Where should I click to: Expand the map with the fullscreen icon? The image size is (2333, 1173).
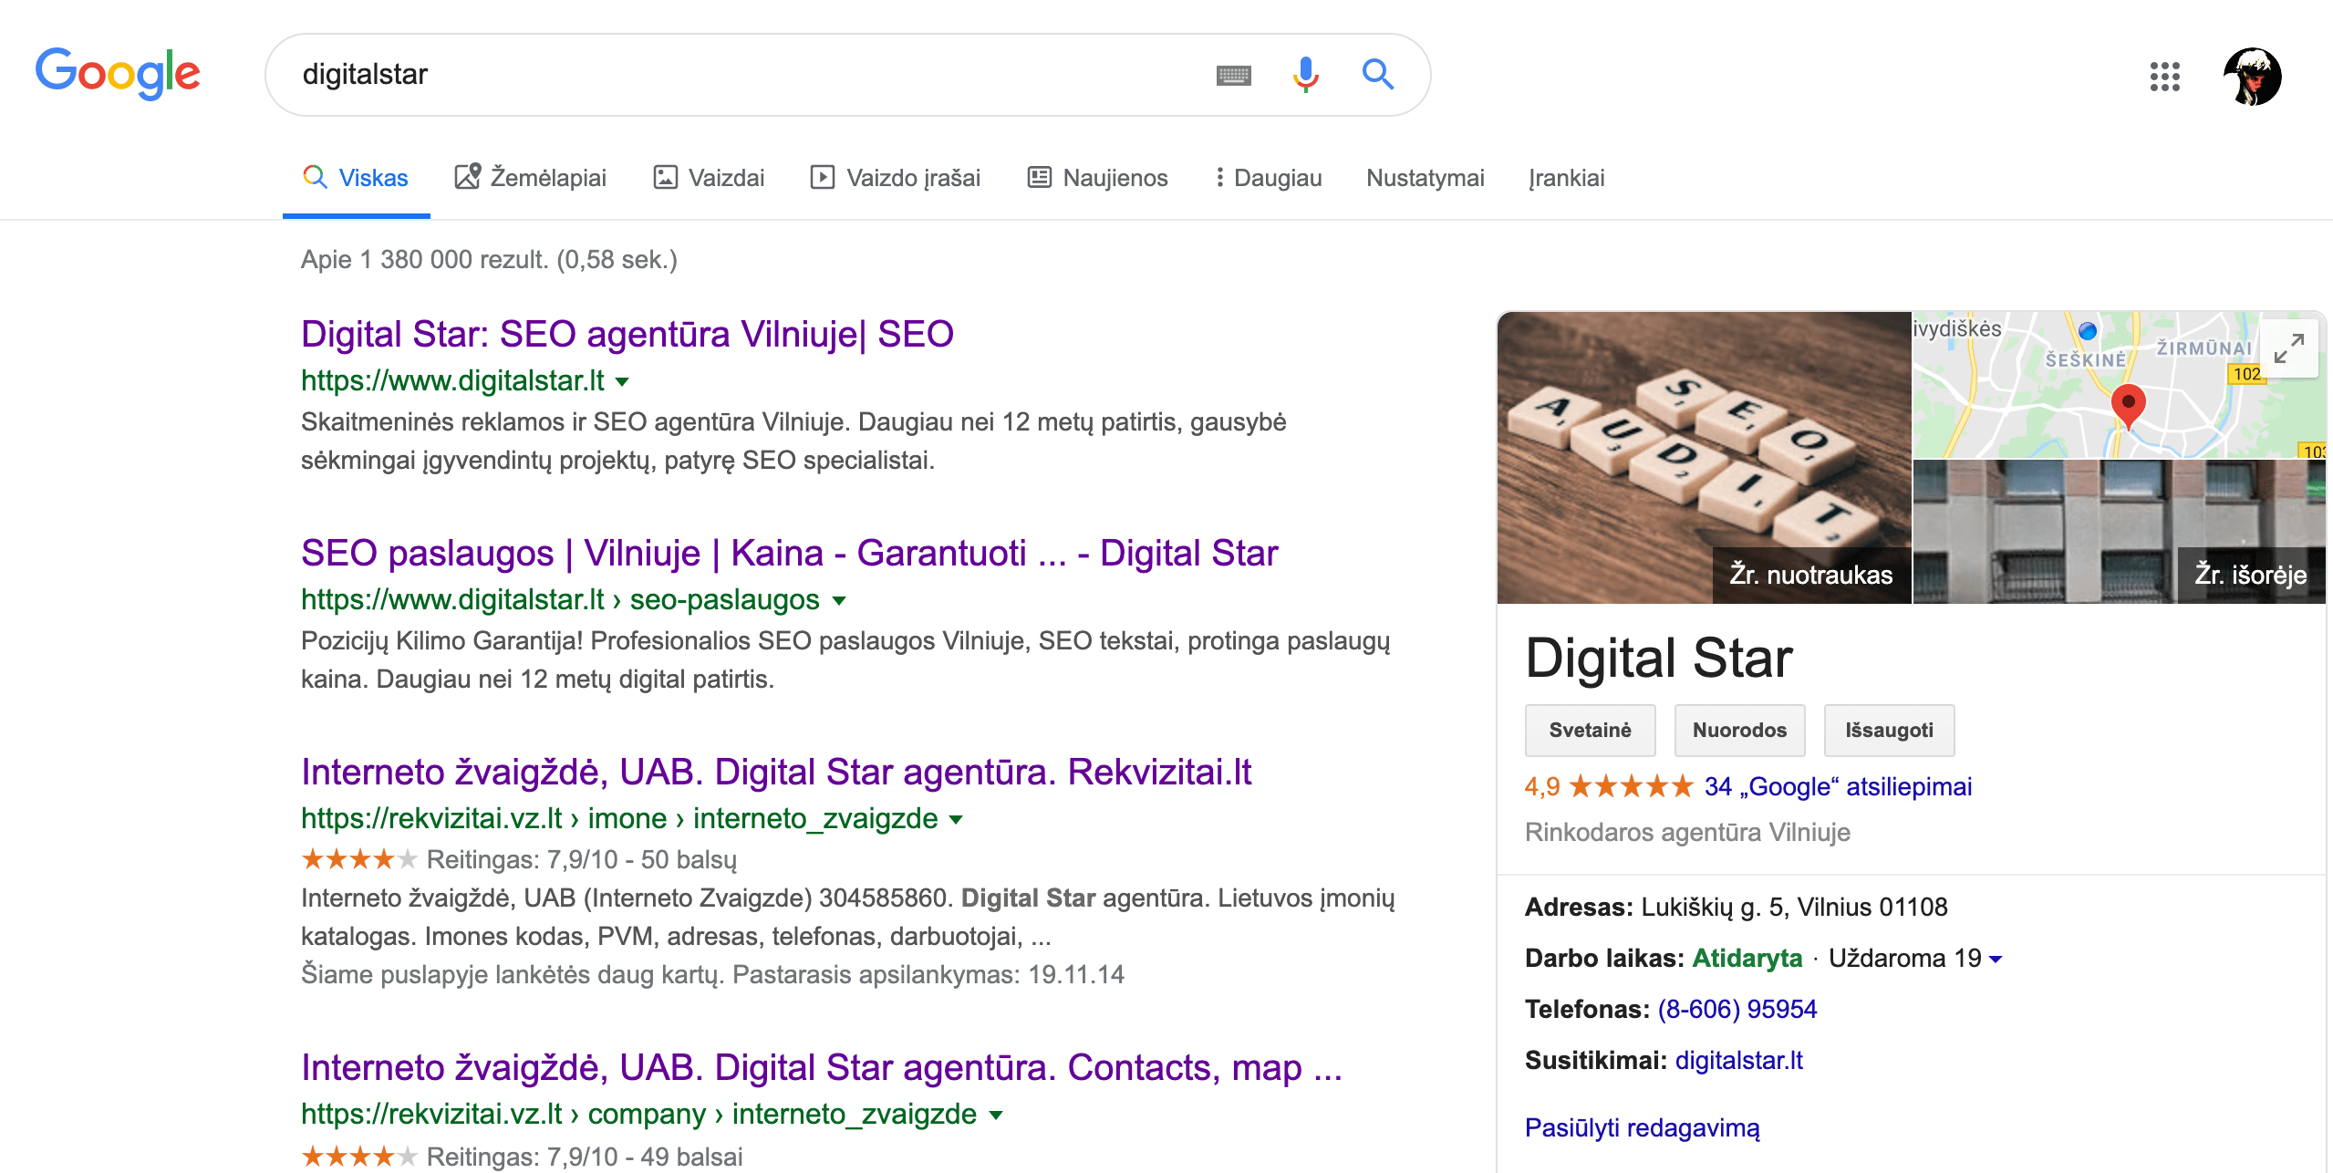point(2288,348)
